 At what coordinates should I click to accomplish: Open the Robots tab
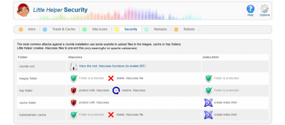click(x=189, y=29)
